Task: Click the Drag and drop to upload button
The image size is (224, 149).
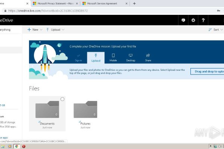Action: point(207,71)
